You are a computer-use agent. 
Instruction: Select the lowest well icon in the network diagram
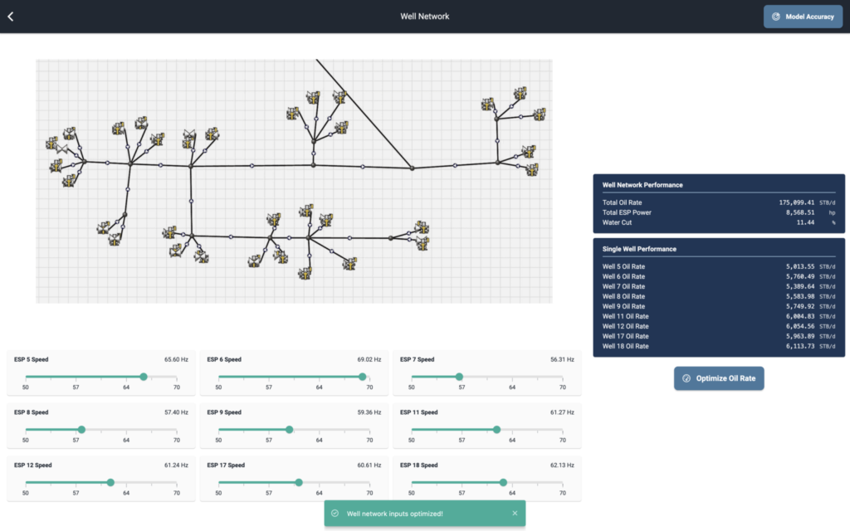306,272
